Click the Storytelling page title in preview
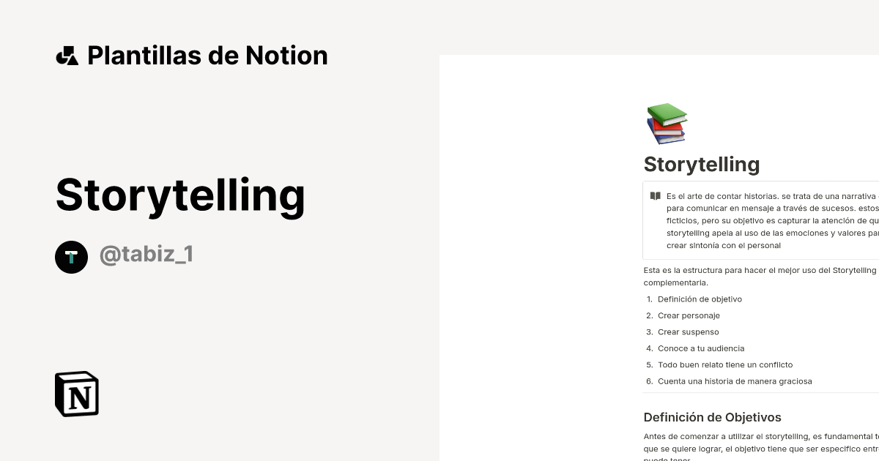The image size is (879, 461). pyautogui.click(x=701, y=164)
